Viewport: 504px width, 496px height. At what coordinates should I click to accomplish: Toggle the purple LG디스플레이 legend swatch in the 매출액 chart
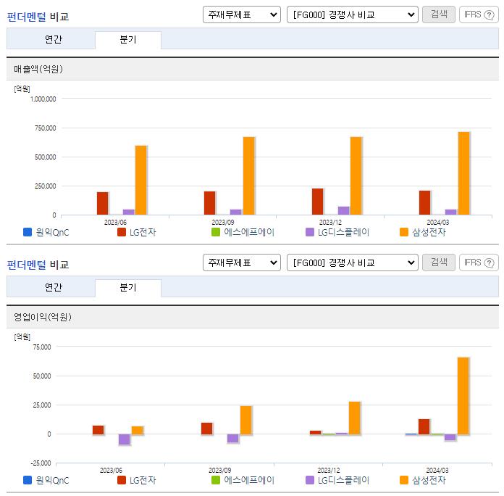[310, 232]
